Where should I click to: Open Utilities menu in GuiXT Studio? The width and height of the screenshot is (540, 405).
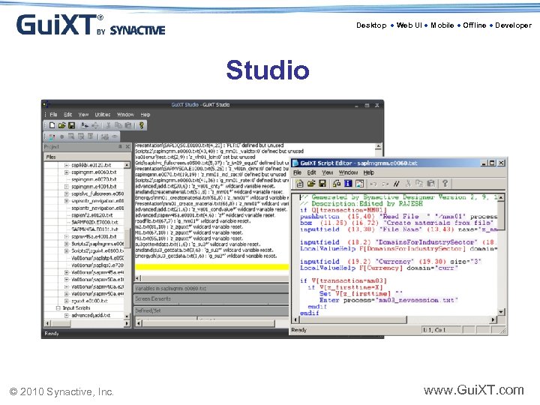coord(103,115)
